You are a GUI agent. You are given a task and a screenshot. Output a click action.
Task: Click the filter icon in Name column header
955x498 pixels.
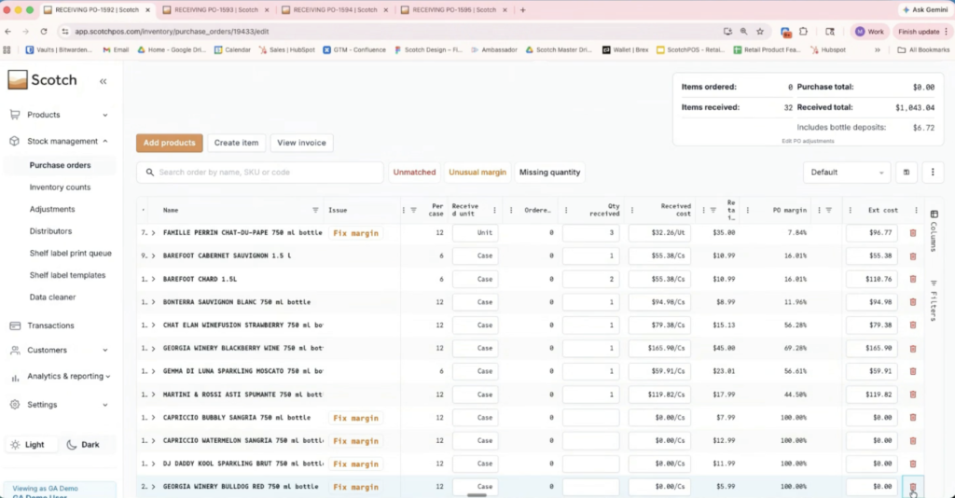[315, 210]
